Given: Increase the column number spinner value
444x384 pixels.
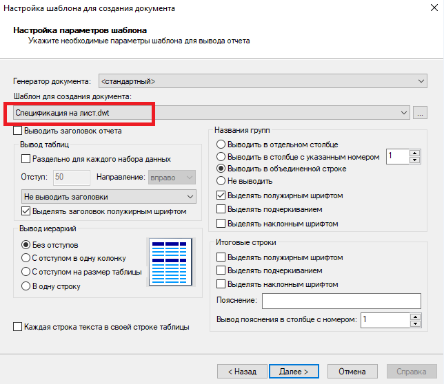Looking at the screenshot, I should [414, 152].
